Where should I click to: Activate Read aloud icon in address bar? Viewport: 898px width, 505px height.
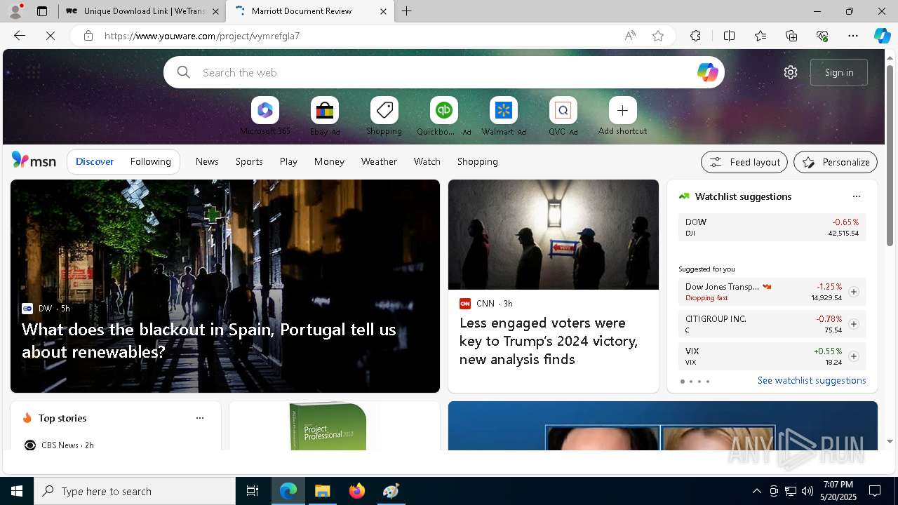(x=630, y=36)
